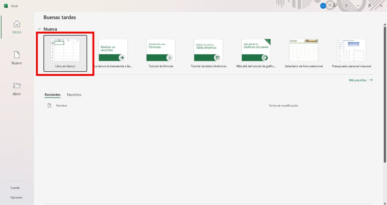Image resolution: width=387 pixels, height=205 pixels.
Task: Collapse the Nueva section chevron
Action: pos(39,29)
